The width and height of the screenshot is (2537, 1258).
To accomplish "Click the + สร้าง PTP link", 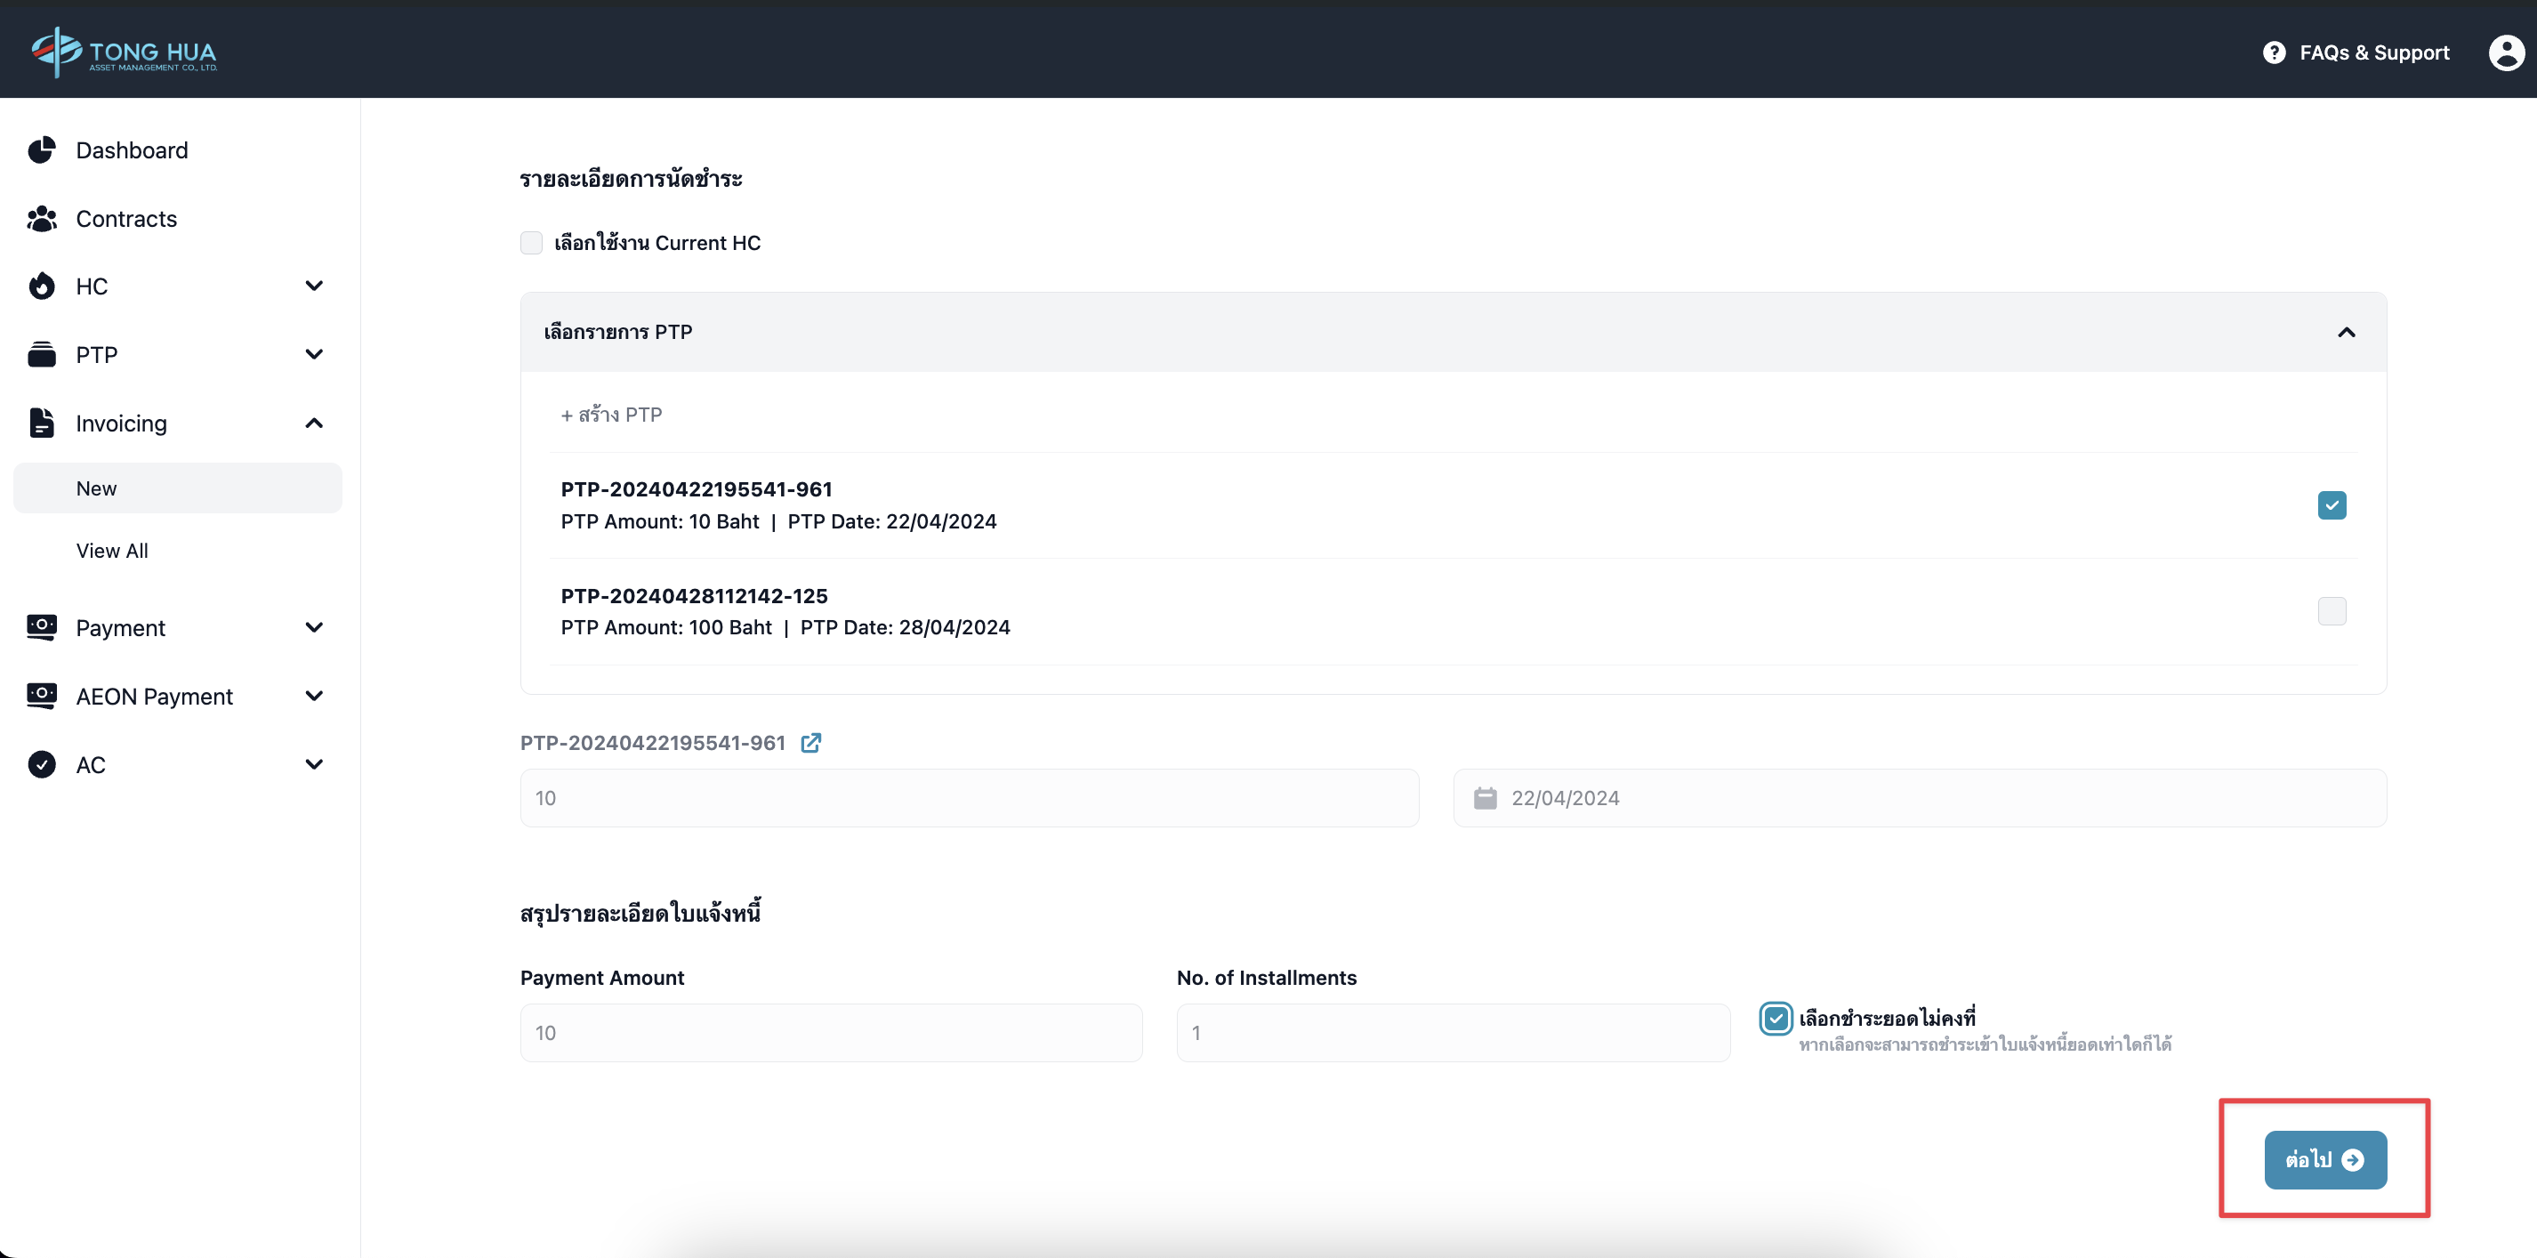I will (612, 415).
